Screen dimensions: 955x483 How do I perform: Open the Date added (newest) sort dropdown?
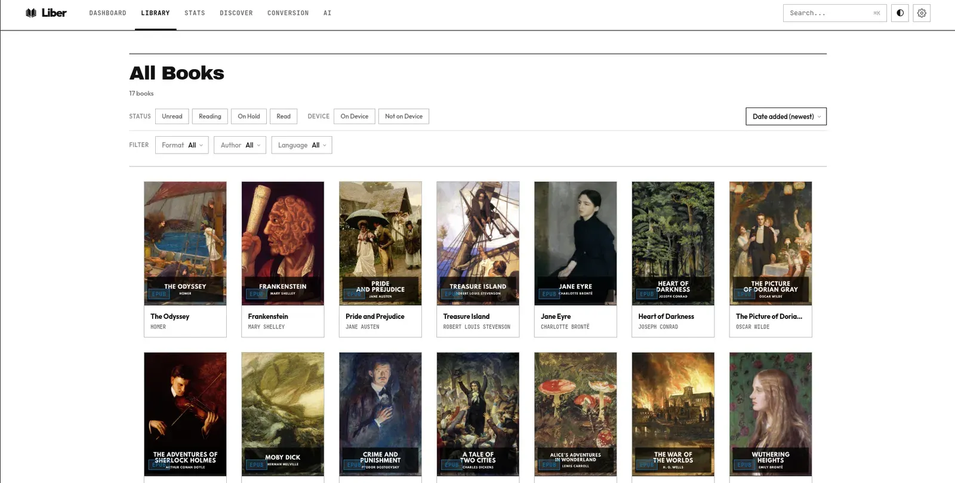coord(786,116)
